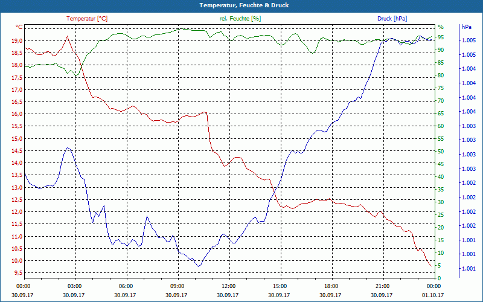This screenshot has width=483, height=302.
Task: Pick the 18,5 temperature axis value
Action: [x=17, y=53]
